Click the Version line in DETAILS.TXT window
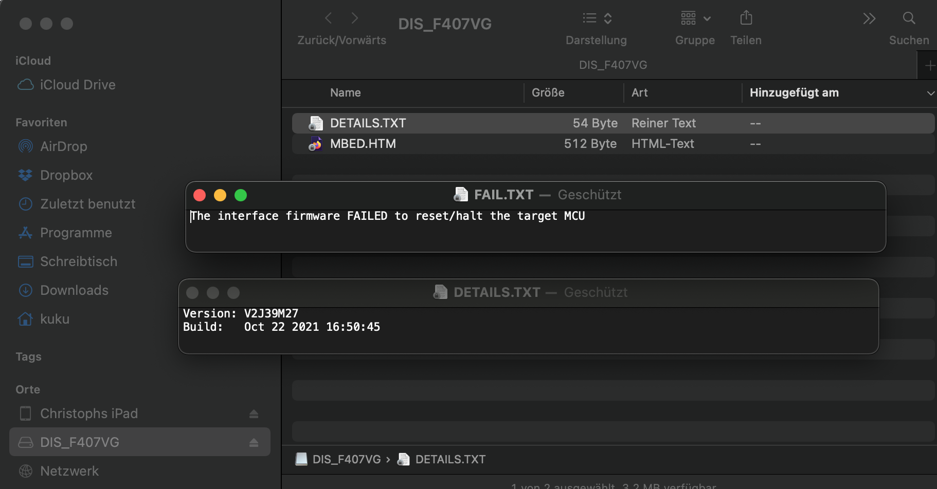The image size is (937, 489). click(x=241, y=313)
